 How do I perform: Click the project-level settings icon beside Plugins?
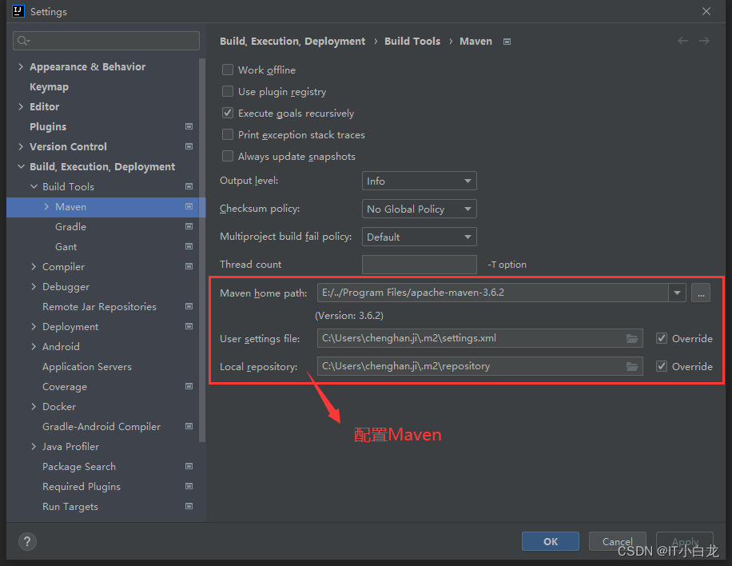tap(189, 126)
